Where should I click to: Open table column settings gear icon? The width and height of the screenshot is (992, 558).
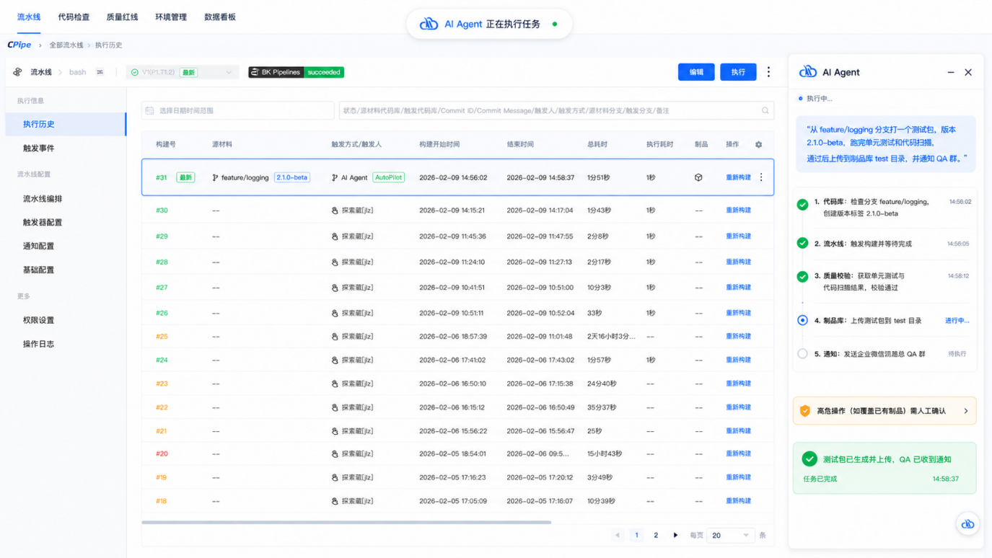click(x=758, y=144)
